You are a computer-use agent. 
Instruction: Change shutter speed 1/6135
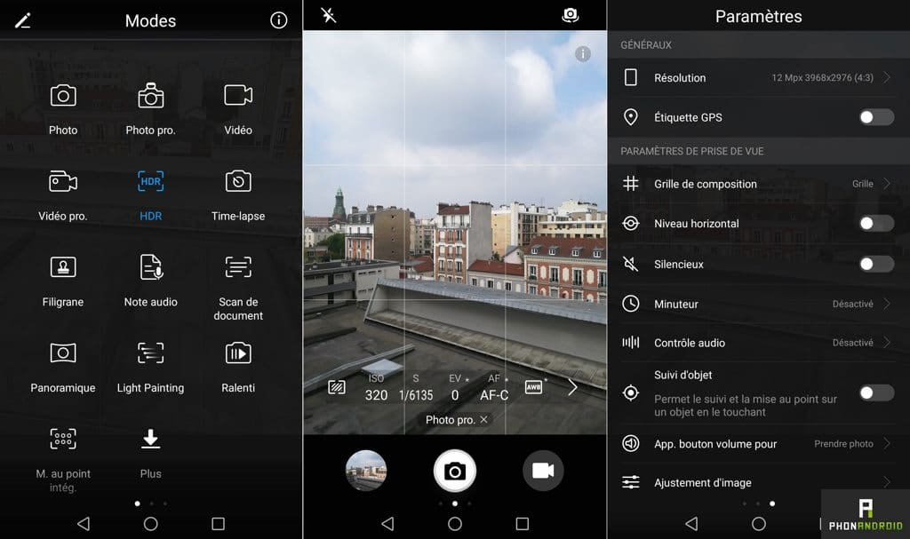[x=416, y=387]
